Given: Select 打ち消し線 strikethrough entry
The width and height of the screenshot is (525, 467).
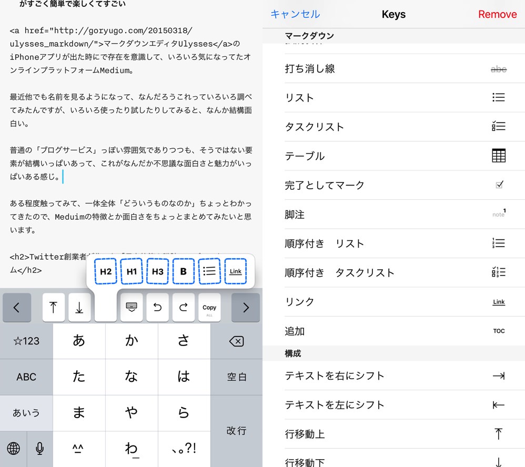Looking at the screenshot, I should point(393,69).
